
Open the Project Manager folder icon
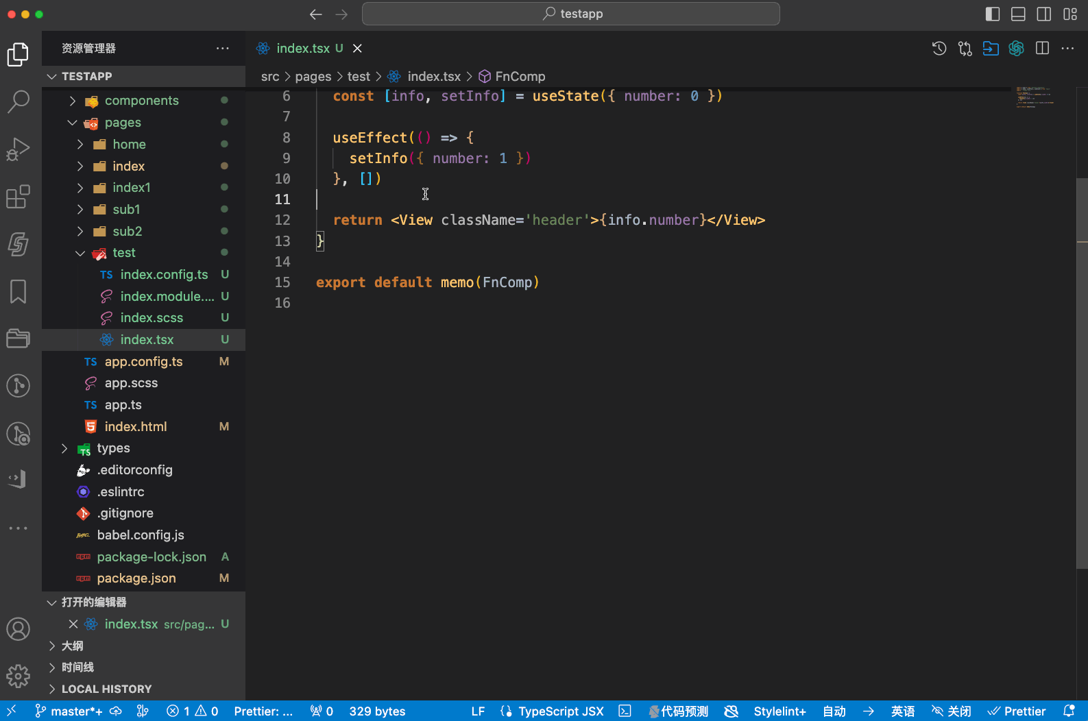click(18, 338)
